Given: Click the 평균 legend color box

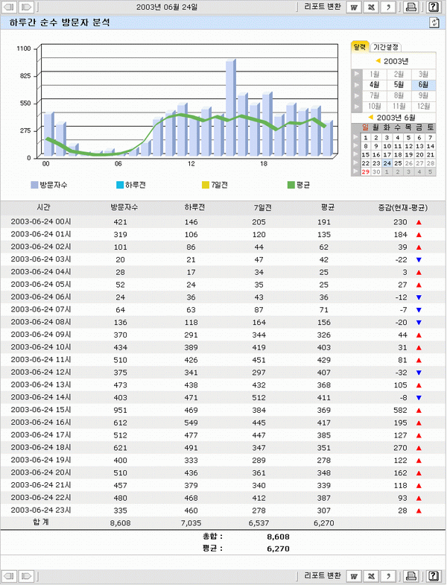Looking at the screenshot, I should [291, 185].
